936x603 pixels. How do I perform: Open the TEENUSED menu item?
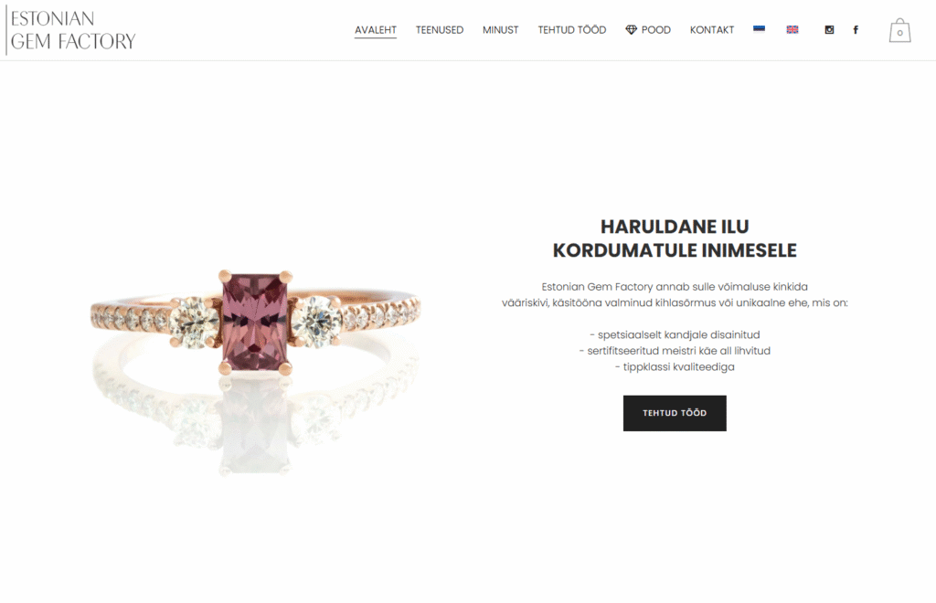(x=440, y=30)
